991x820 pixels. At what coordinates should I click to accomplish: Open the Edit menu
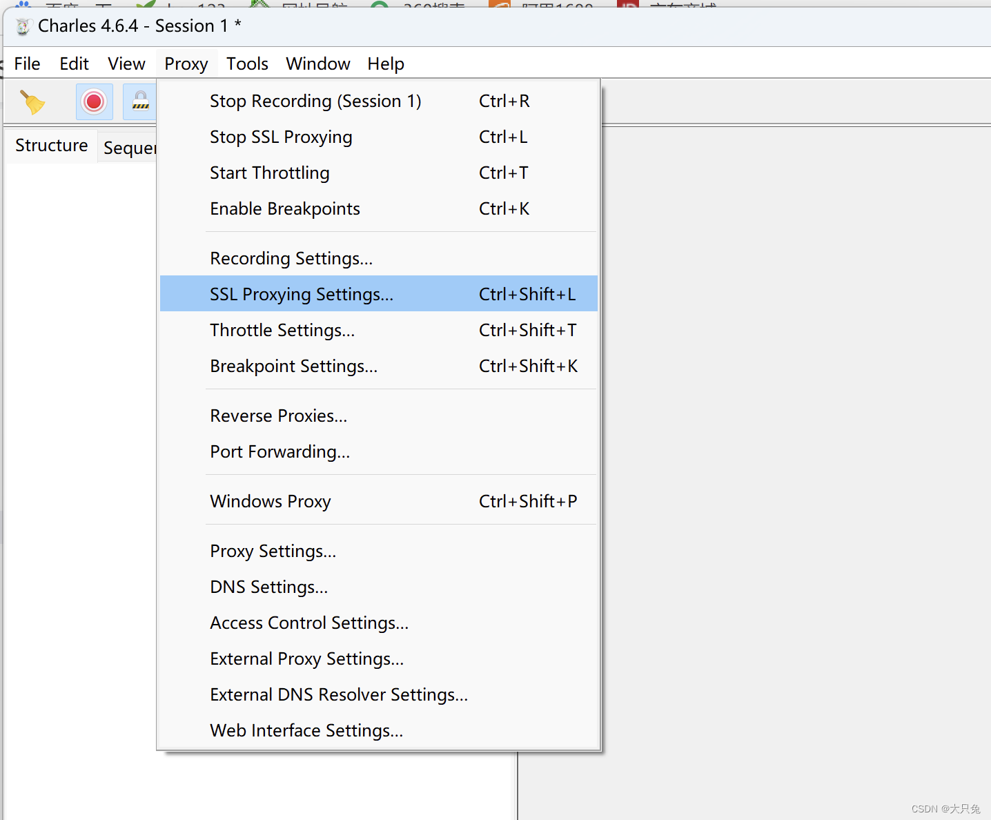pos(75,64)
